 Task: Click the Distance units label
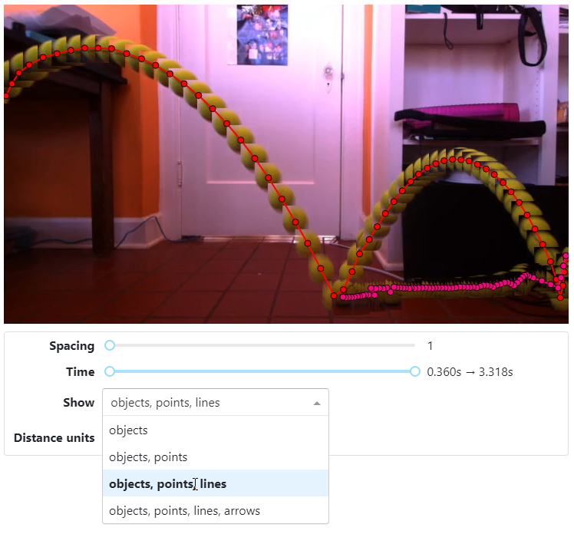(x=54, y=438)
